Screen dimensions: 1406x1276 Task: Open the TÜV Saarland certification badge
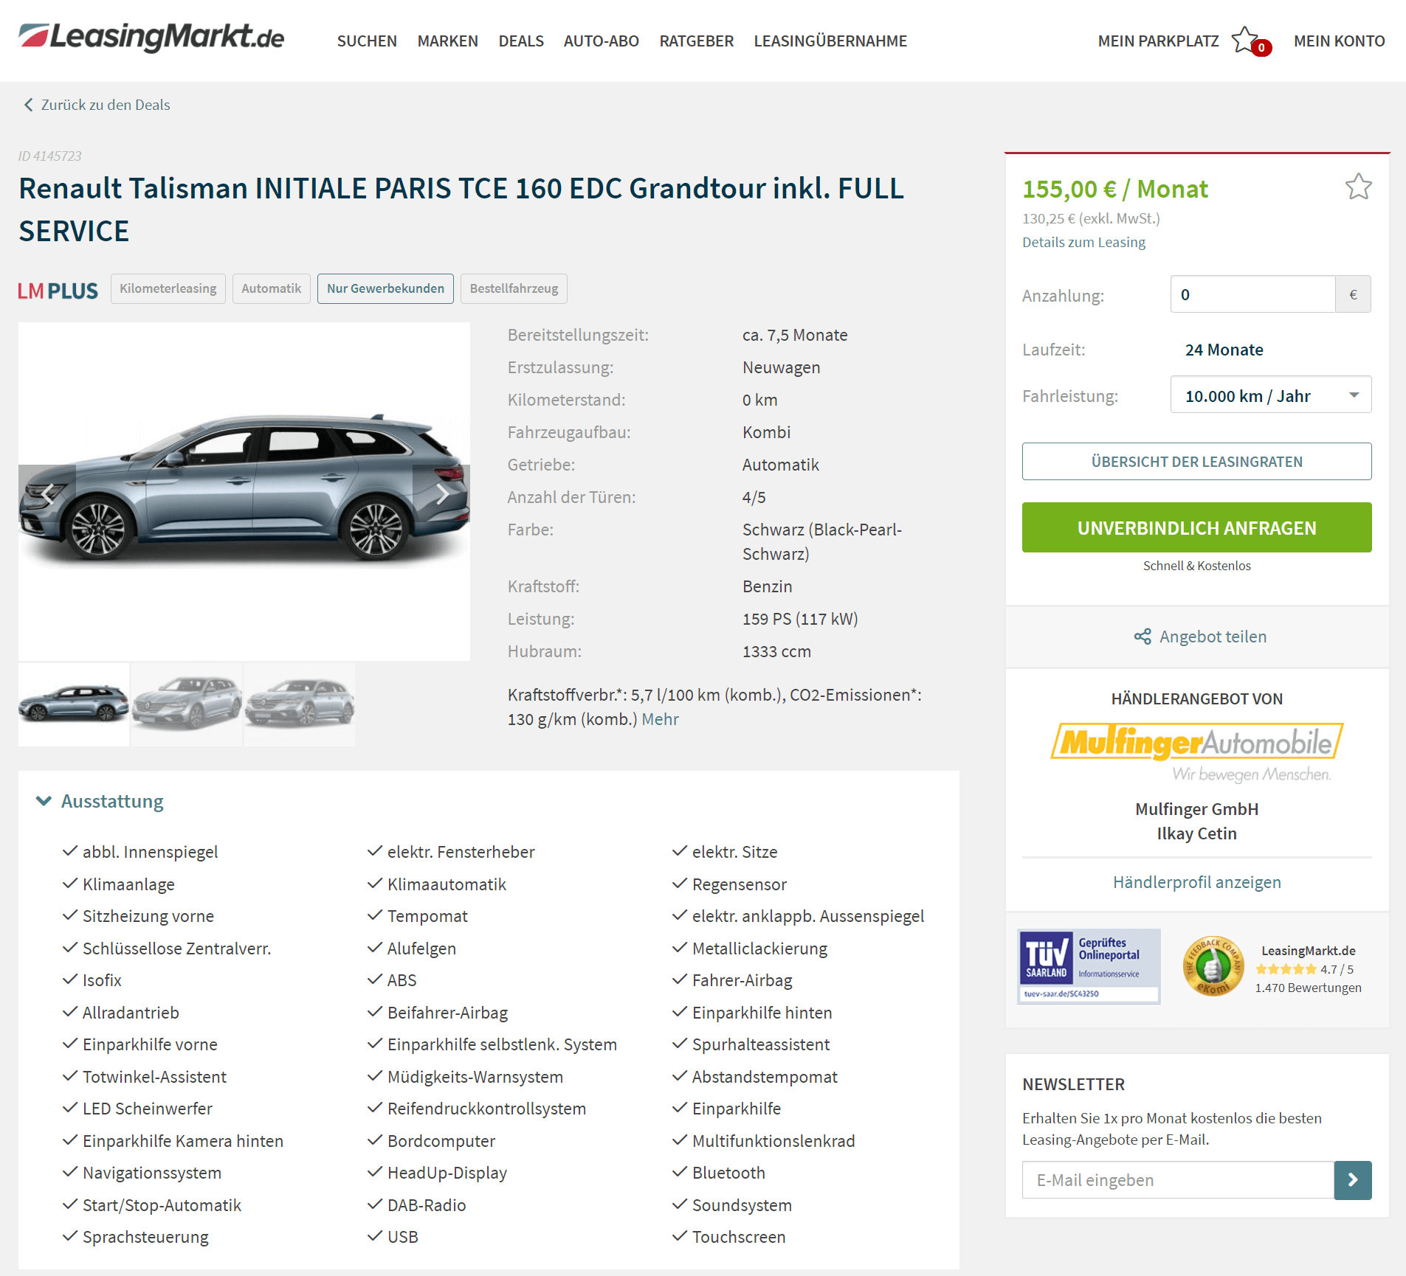1089,966
